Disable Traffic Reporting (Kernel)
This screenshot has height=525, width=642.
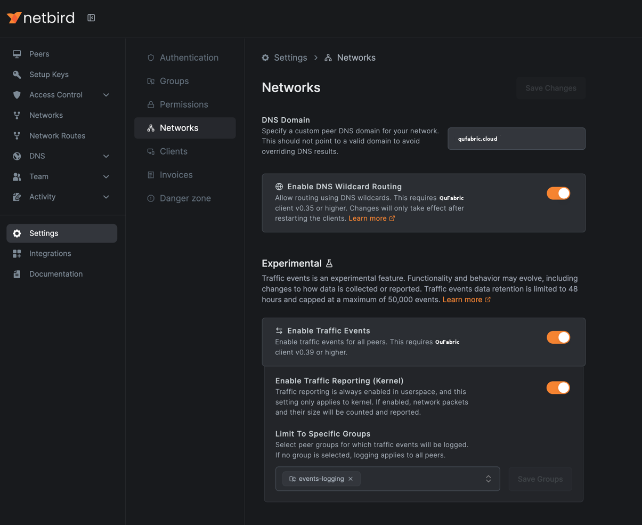pos(558,387)
